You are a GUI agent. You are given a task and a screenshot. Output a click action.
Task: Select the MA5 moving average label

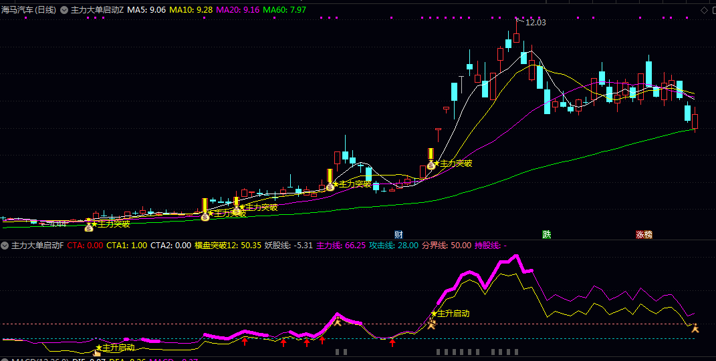146,10
